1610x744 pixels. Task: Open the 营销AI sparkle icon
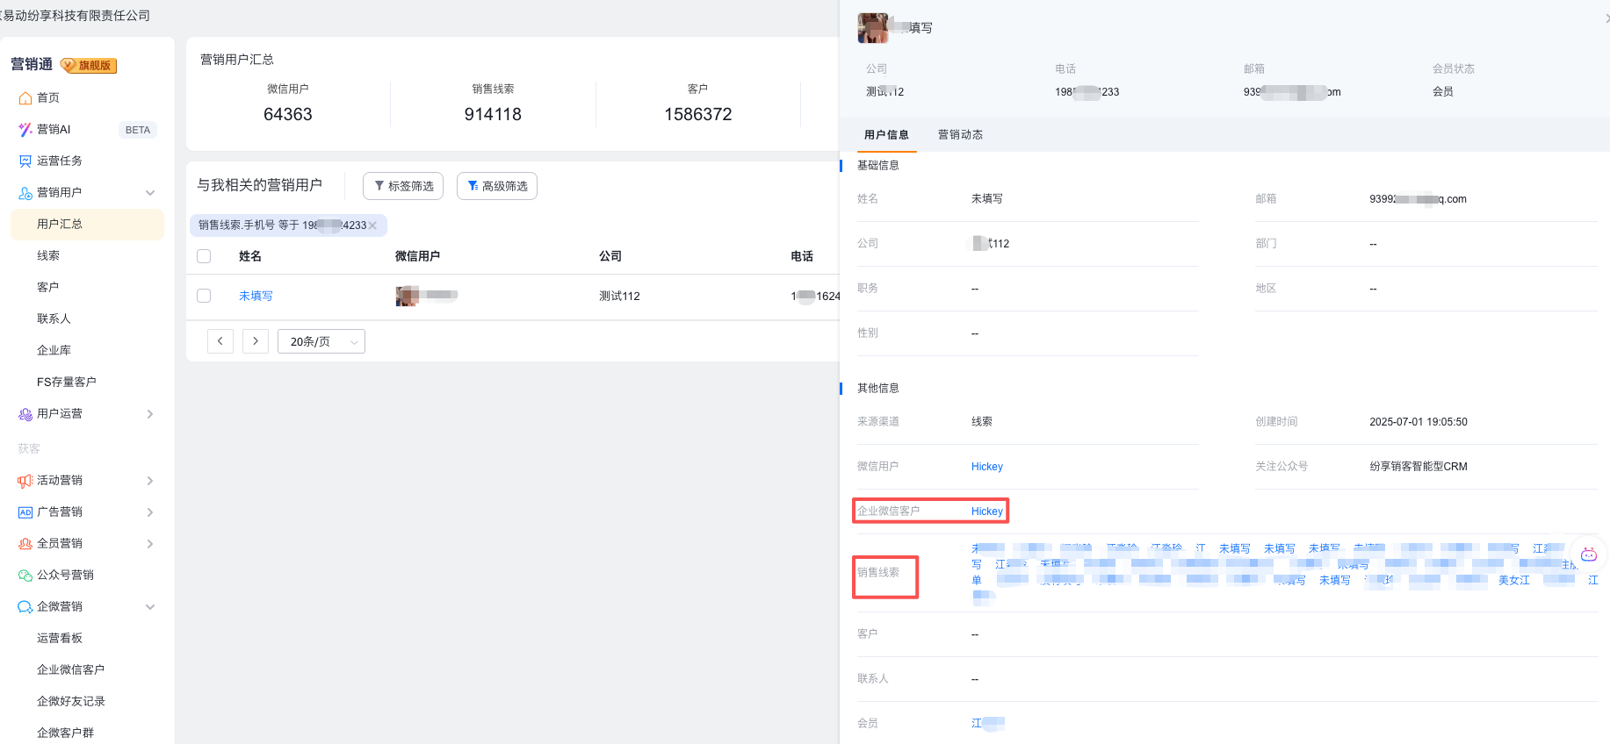pyautogui.click(x=25, y=130)
